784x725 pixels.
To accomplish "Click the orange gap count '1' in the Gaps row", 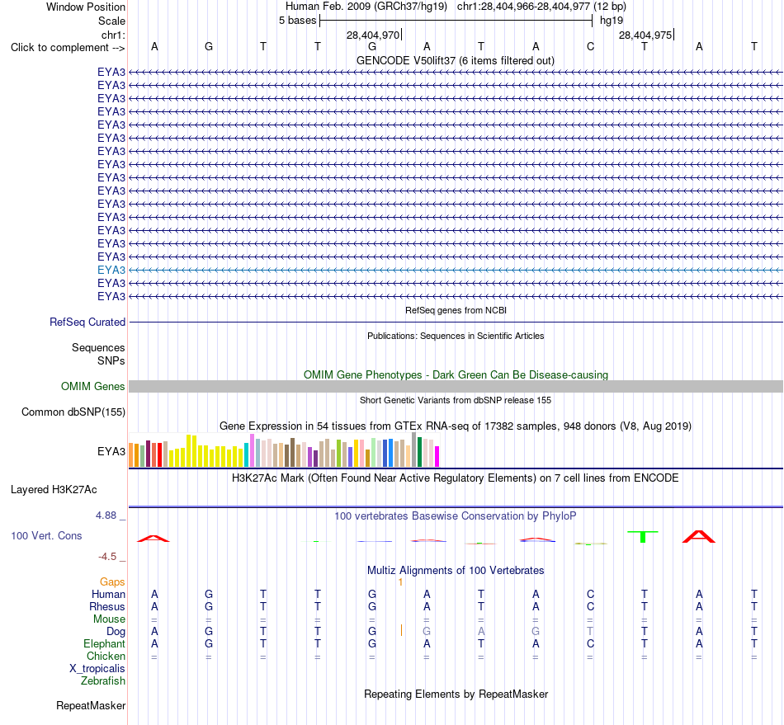I will pos(400,582).
